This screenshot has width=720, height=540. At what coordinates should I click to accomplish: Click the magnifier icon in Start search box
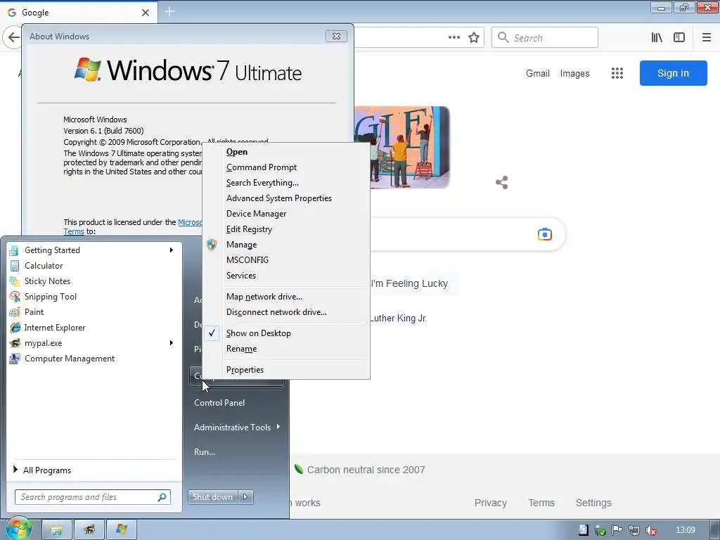(162, 497)
